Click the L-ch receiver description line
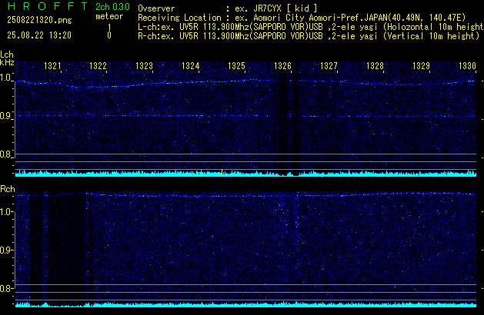 [311, 27]
